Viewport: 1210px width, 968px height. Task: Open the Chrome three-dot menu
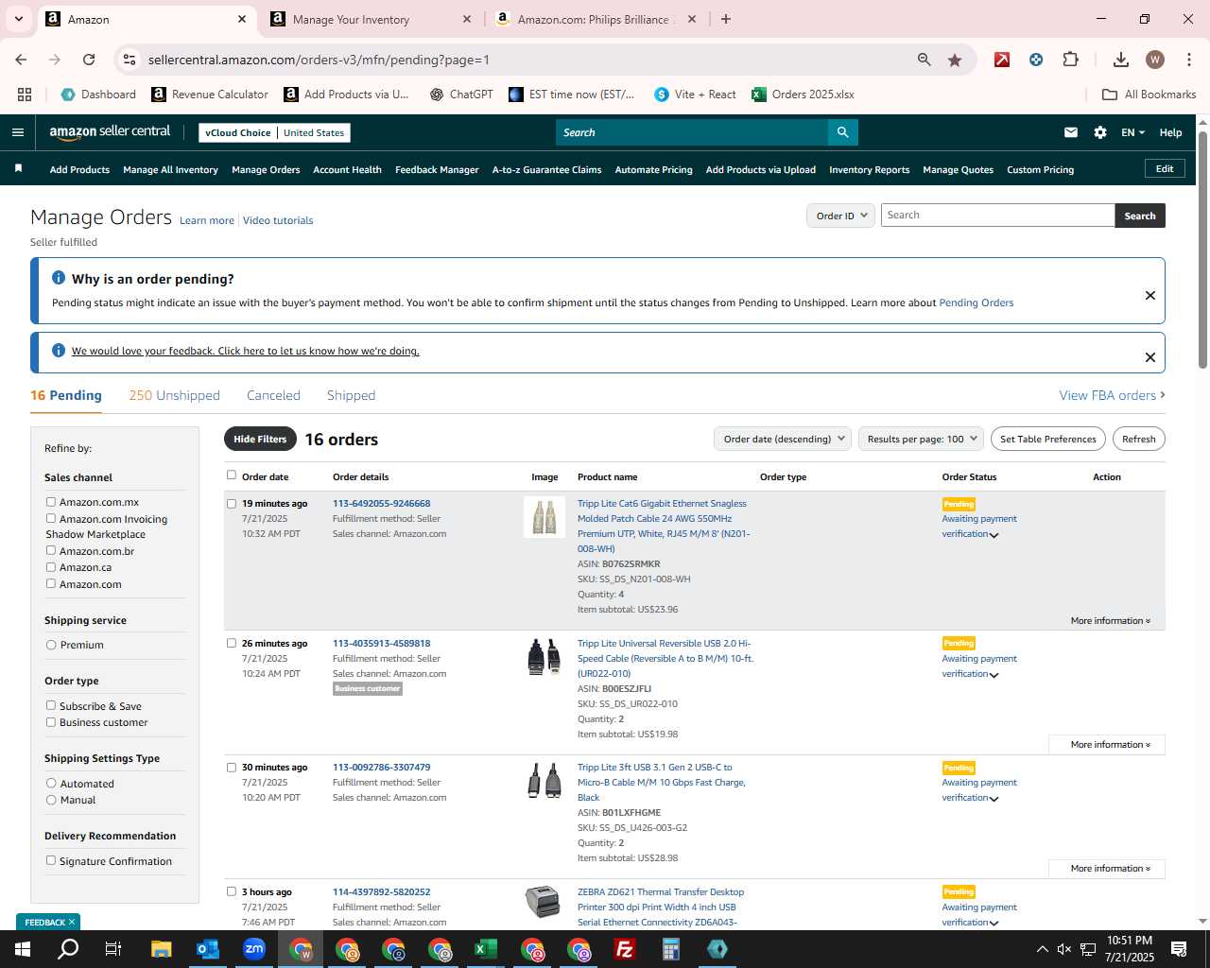point(1188,60)
